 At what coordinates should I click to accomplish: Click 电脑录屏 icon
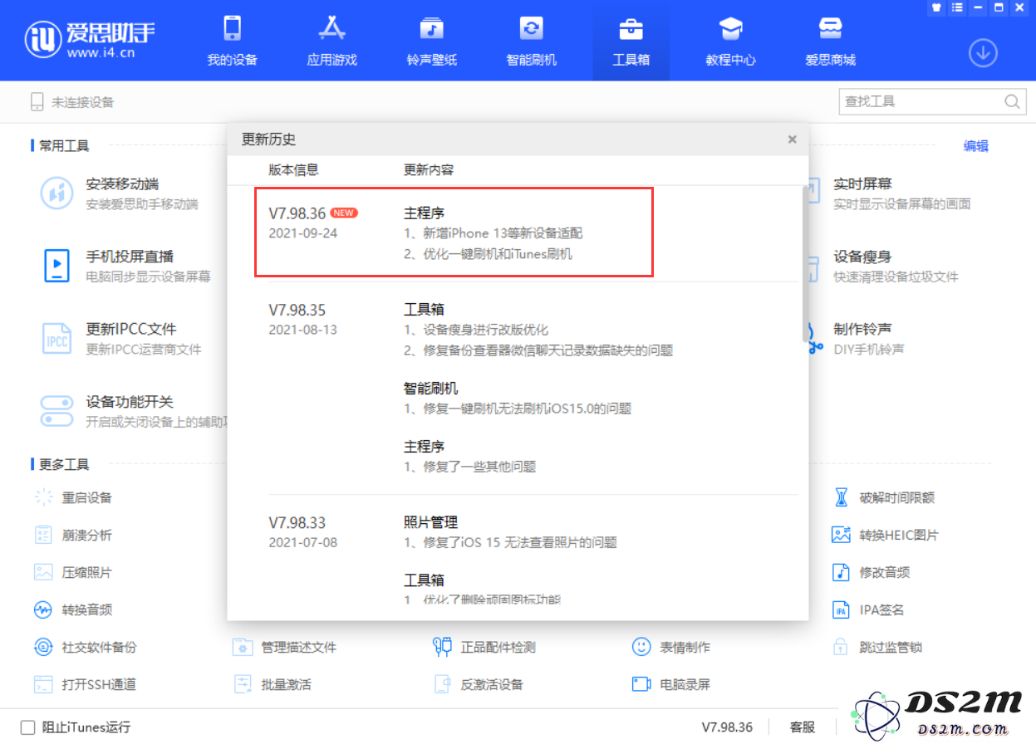point(641,684)
